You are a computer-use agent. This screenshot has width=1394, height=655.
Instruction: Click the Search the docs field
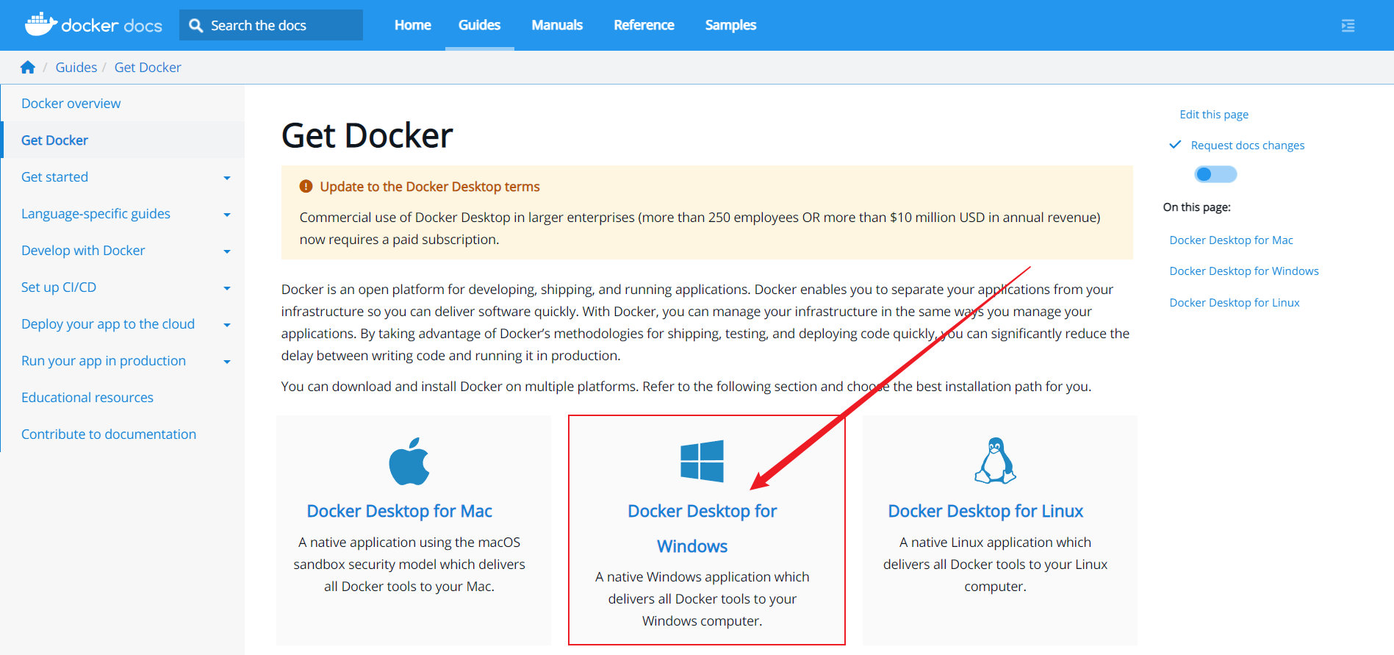coord(271,25)
